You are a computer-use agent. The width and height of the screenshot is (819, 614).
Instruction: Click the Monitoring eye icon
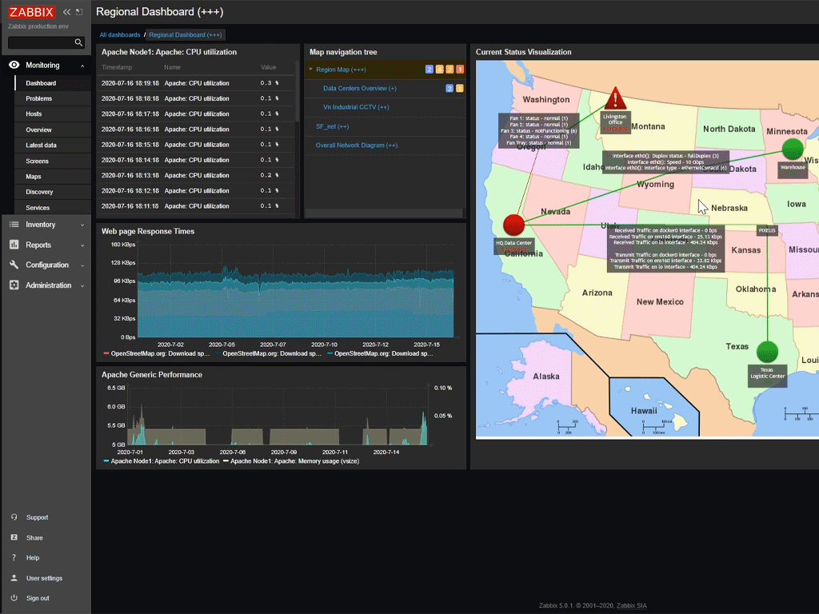click(14, 65)
